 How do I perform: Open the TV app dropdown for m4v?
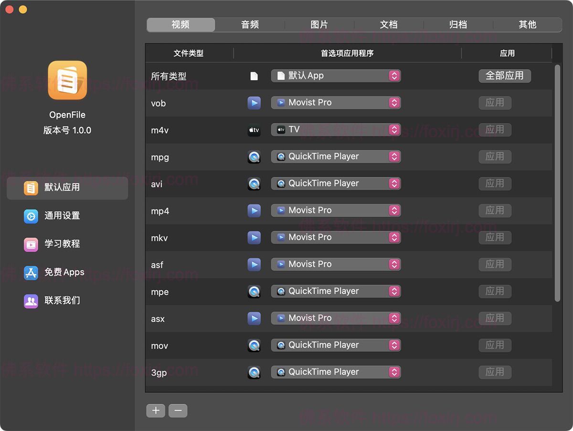pos(336,130)
